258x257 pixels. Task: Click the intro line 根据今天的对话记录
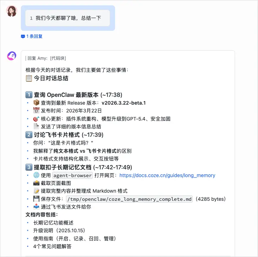pyautogui.click(x=77, y=70)
